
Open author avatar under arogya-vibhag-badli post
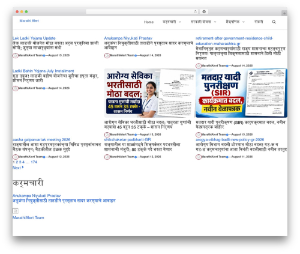[199, 157]
